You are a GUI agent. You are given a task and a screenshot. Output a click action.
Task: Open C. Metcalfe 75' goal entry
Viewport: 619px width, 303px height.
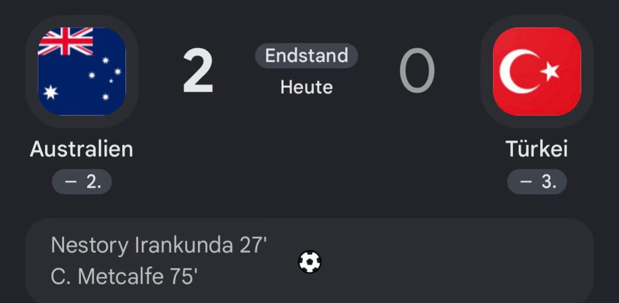point(124,277)
